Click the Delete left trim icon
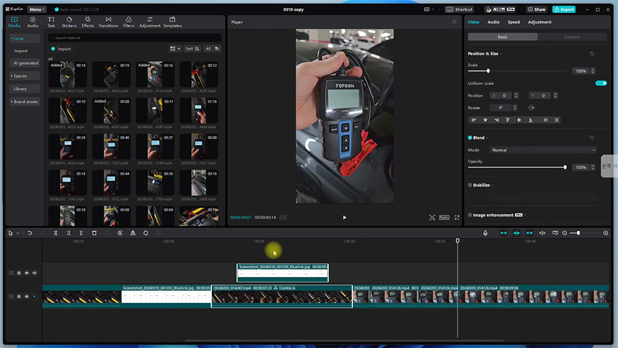The width and height of the screenshot is (618, 348). [x=69, y=233]
